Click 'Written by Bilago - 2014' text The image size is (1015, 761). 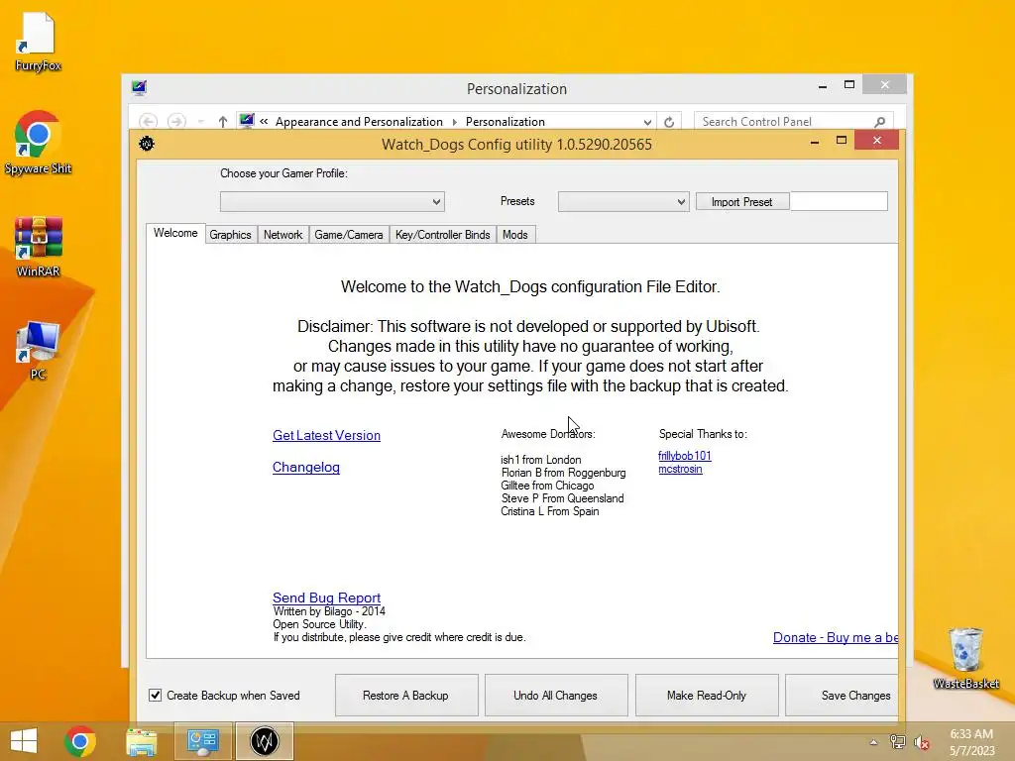(x=329, y=611)
